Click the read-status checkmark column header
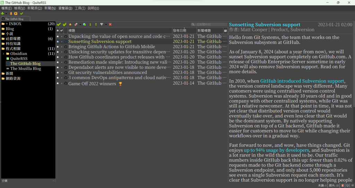 pyautogui.click(x=62, y=30)
